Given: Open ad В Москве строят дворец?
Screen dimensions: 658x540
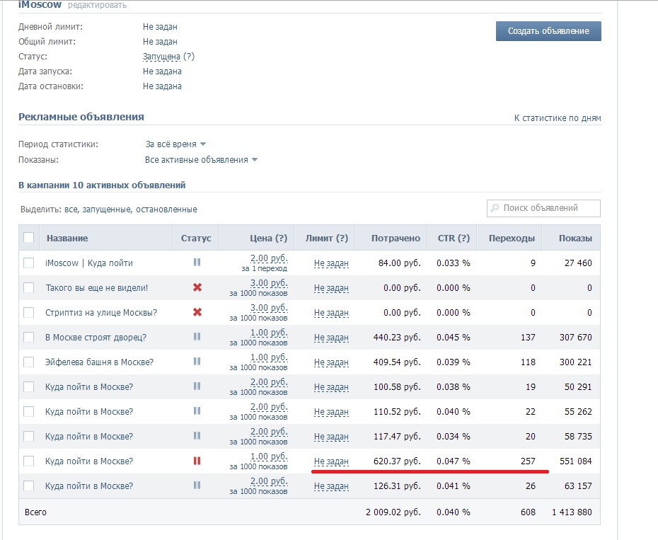Looking at the screenshot, I should click(96, 337).
